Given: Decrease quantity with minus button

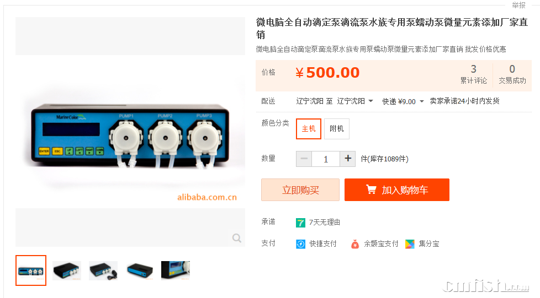Looking at the screenshot, I should (304, 159).
